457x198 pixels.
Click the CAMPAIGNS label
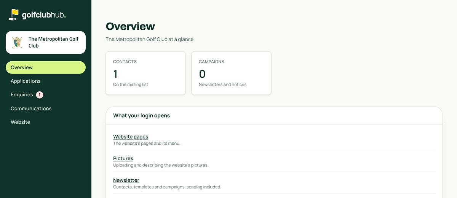[x=211, y=62]
